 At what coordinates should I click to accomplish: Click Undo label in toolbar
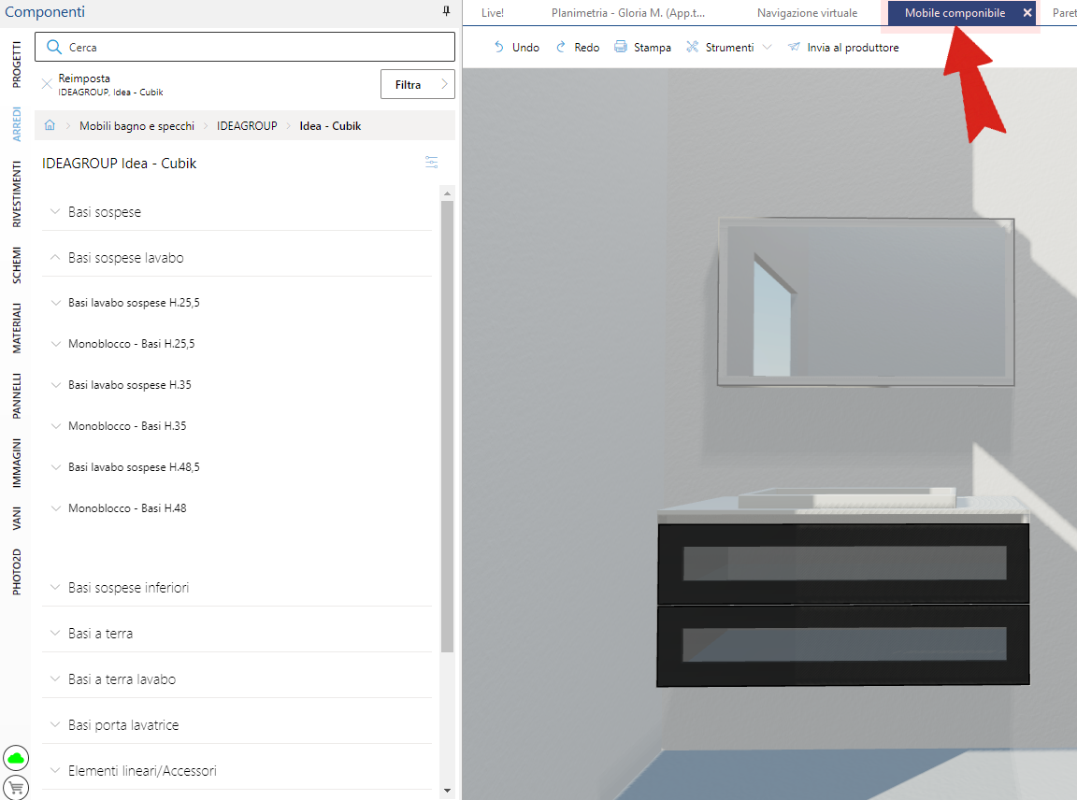click(x=525, y=48)
